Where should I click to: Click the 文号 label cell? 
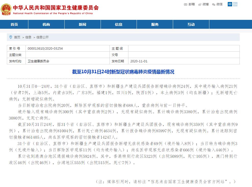[x=119, y=55]
